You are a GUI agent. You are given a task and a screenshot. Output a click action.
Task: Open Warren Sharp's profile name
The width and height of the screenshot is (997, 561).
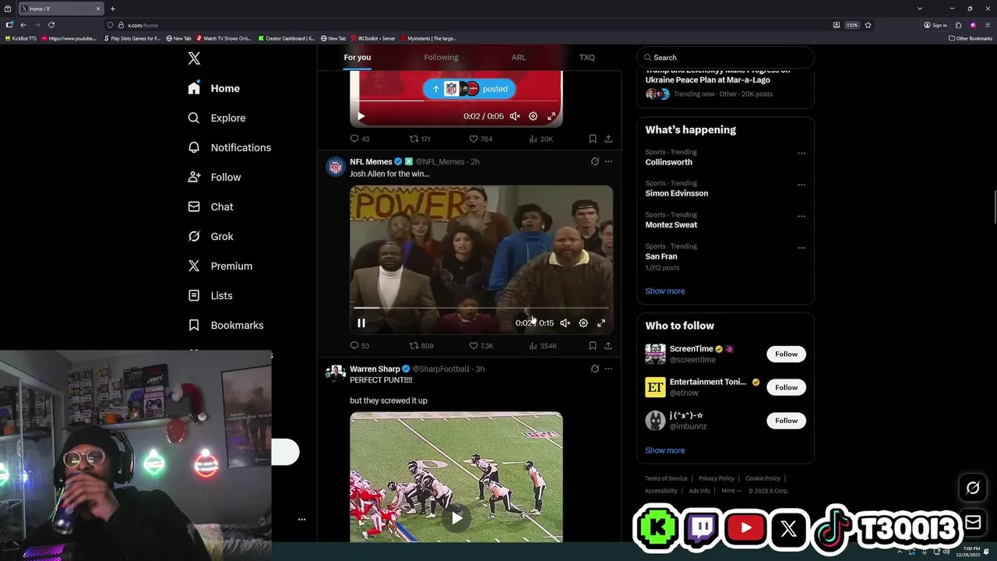(x=375, y=369)
